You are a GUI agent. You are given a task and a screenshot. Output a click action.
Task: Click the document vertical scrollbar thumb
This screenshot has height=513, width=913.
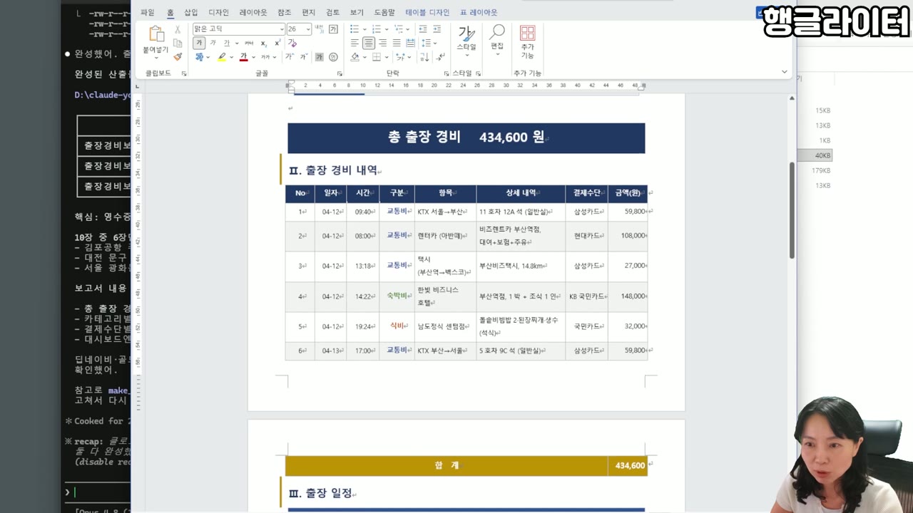click(791, 210)
